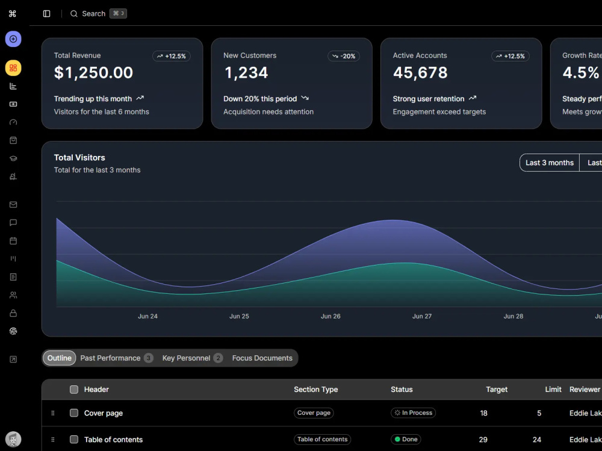Check the Table of contents row checkbox

coord(74,440)
